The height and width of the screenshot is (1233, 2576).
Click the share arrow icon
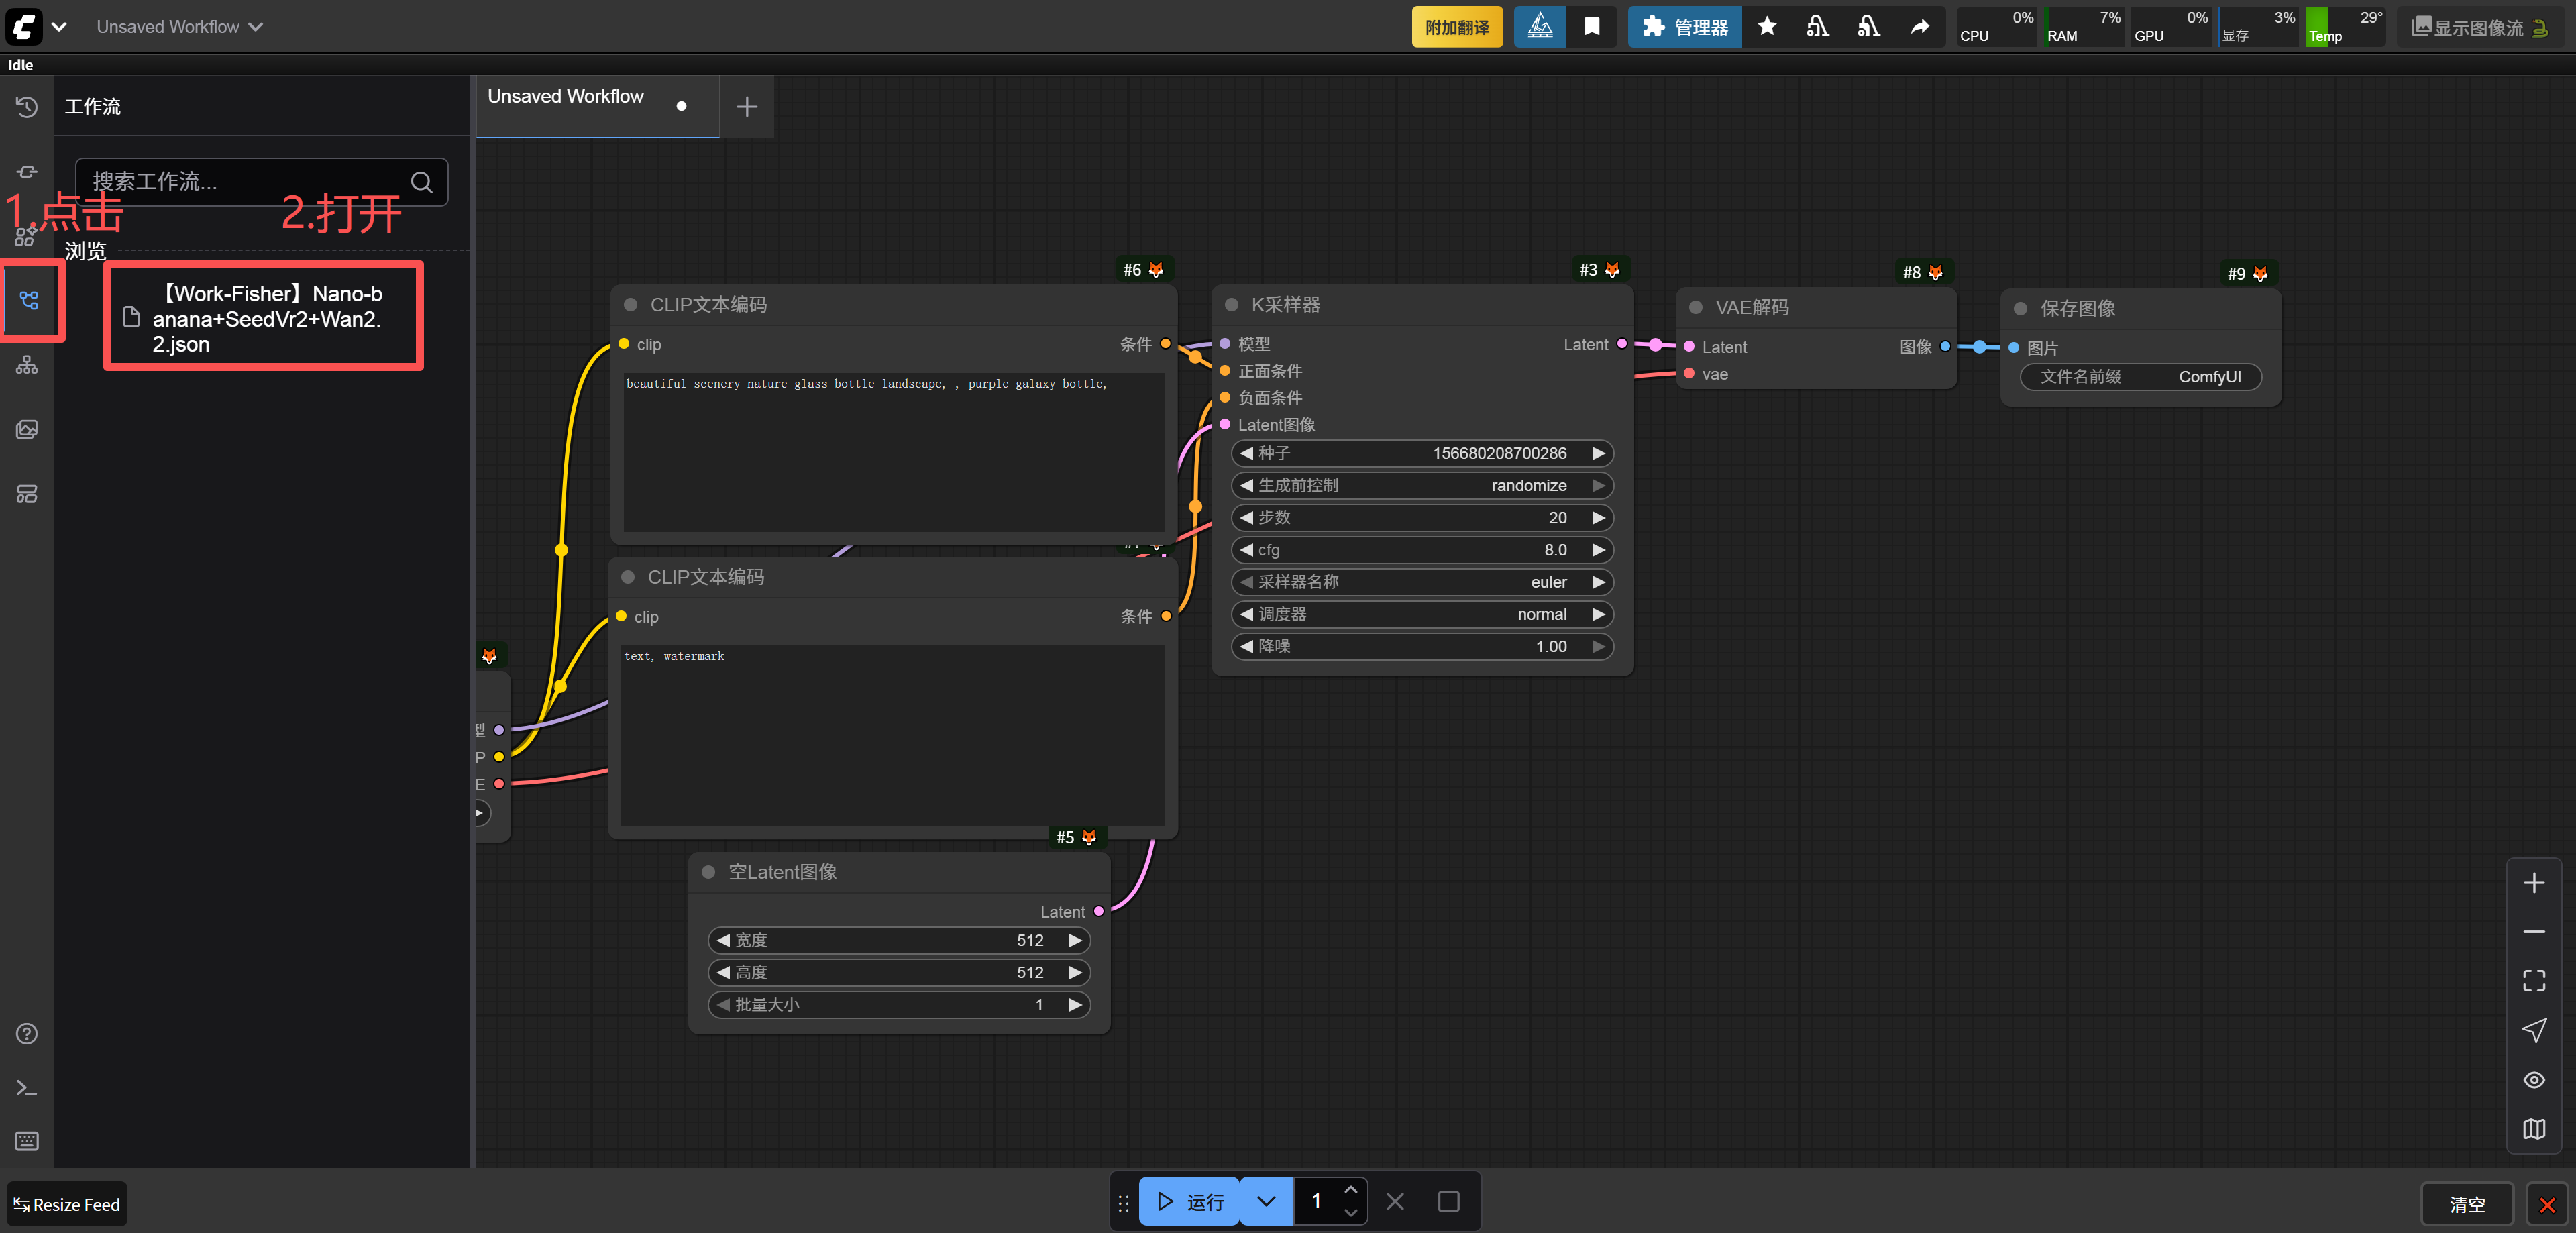(x=1919, y=27)
